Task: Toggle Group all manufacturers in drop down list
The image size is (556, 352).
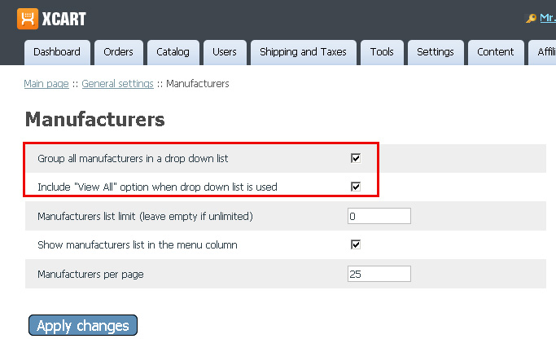Action: pos(356,158)
